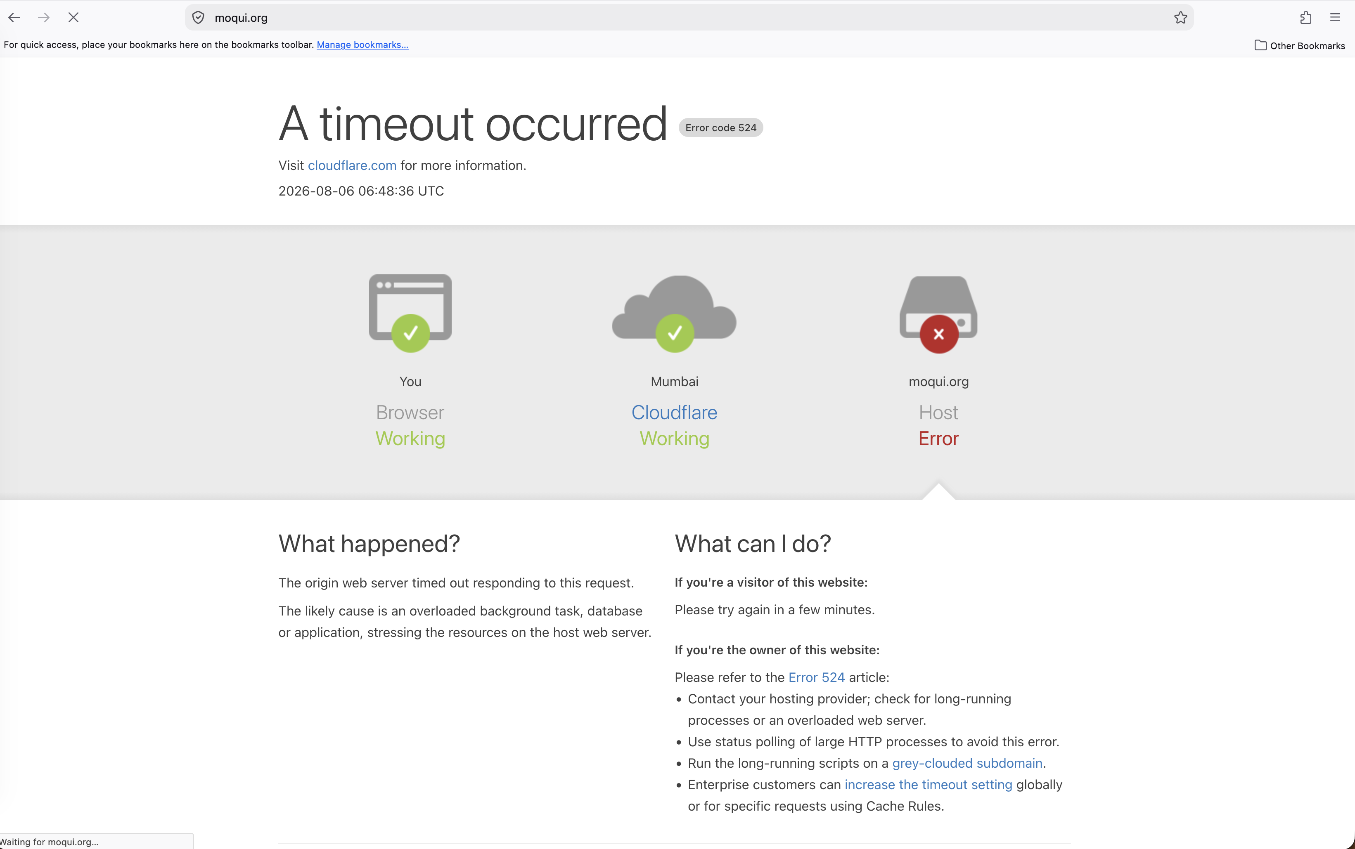Open the Cloudflare heading link
The image size is (1355, 849).
[674, 413]
